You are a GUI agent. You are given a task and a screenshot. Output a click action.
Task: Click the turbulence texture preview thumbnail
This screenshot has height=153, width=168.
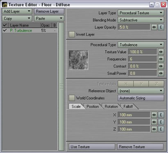coord(78,60)
